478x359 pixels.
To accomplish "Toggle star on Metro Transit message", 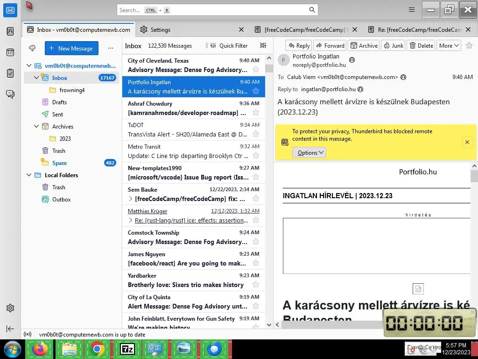I will coord(256,156).
